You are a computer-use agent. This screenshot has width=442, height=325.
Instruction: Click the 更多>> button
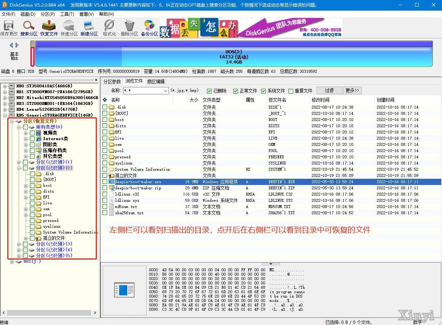tap(353, 91)
